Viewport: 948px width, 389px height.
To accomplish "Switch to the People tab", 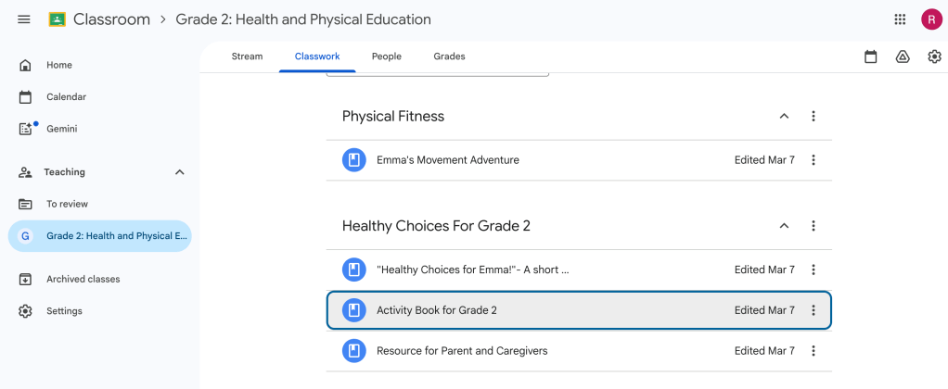I will point(387,56).
